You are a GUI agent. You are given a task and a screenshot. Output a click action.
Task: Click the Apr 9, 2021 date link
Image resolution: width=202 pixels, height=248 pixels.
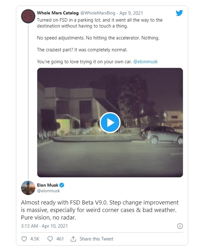tap(131, 13)
